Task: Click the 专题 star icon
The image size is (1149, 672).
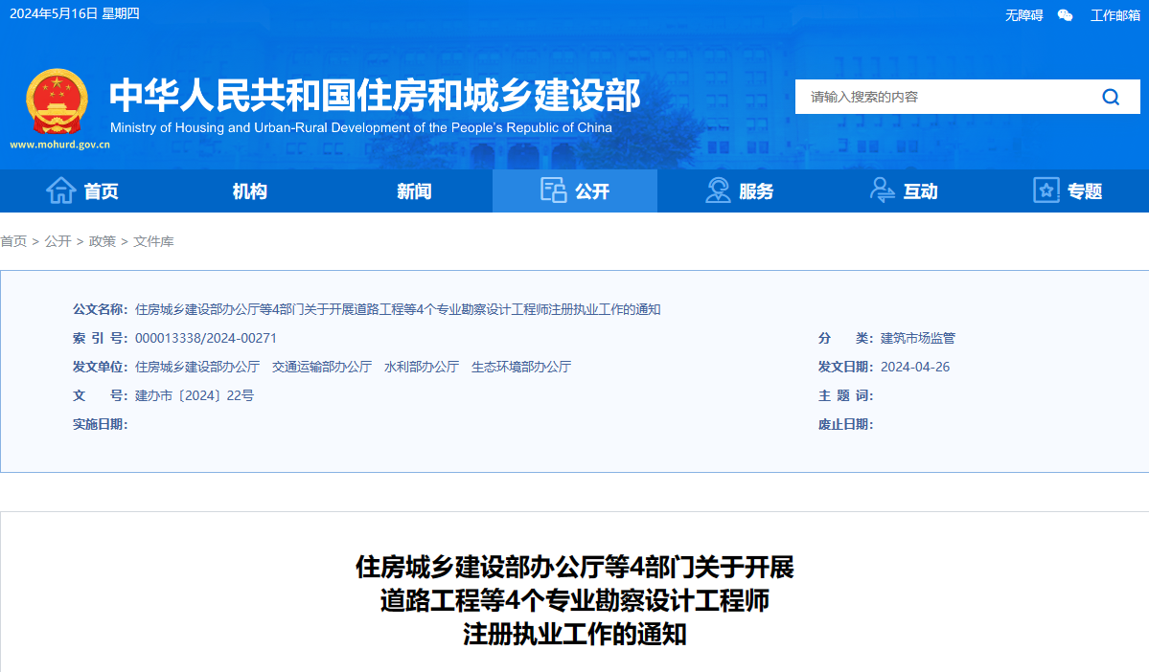Action: pyautogui.click(x=1046, y=190)
